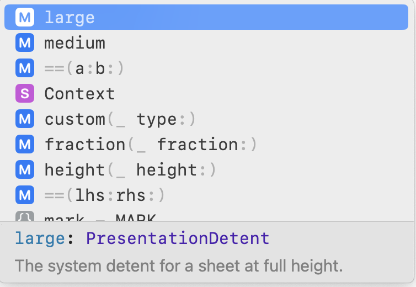The width and height of the screenshot is (416, 287).
Task: Click the purple S icon for Context
Action: pyautogui.click(x=25, y=93)
